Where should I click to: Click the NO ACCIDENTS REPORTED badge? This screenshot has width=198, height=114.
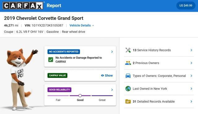pyautogui.click(x=64, y=52)
